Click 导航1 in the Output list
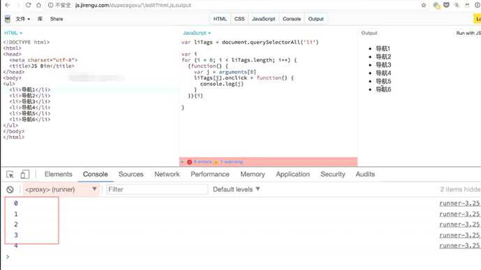The image size is (481, 270). pyautogui.click(x=383, y=49)
